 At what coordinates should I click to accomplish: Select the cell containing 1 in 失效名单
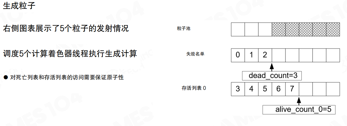[x=251, y=55]
